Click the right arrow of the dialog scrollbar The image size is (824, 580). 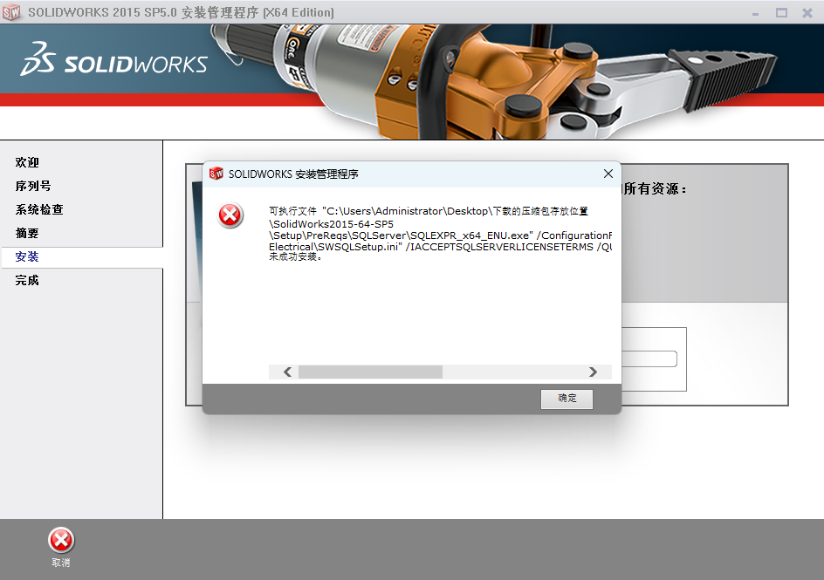tap(594, 372)
